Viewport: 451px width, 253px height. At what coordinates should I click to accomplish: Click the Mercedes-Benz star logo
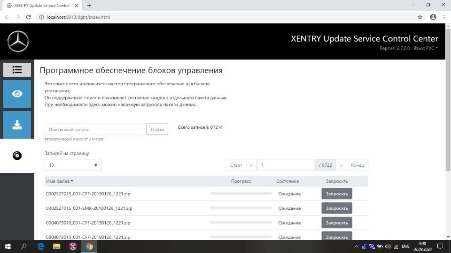(18, 42)
